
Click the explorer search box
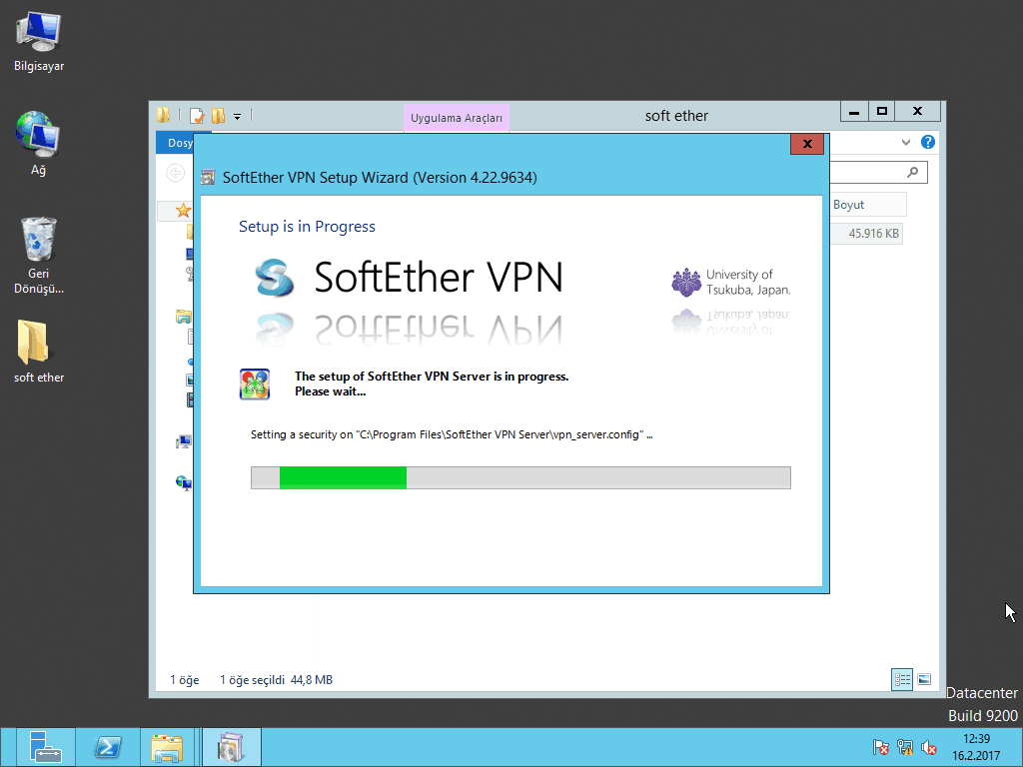878,172
